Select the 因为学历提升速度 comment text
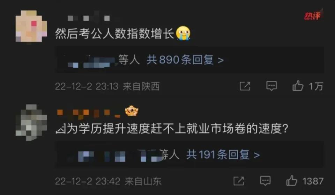The image size is (335, 195). click(x=172, y=129)
